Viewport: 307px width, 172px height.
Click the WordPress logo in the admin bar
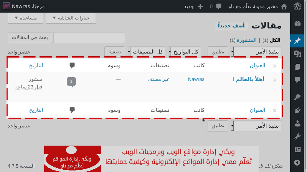pos(297,6)
